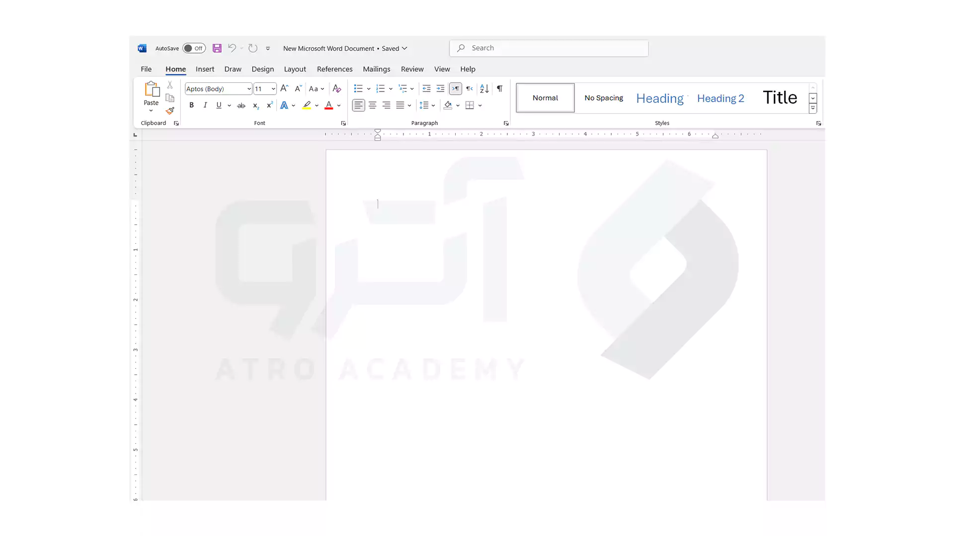The height and width of the screenshot is (536, 954).
Task: Toggle italic formatting
Action: (x=205, y=105)
